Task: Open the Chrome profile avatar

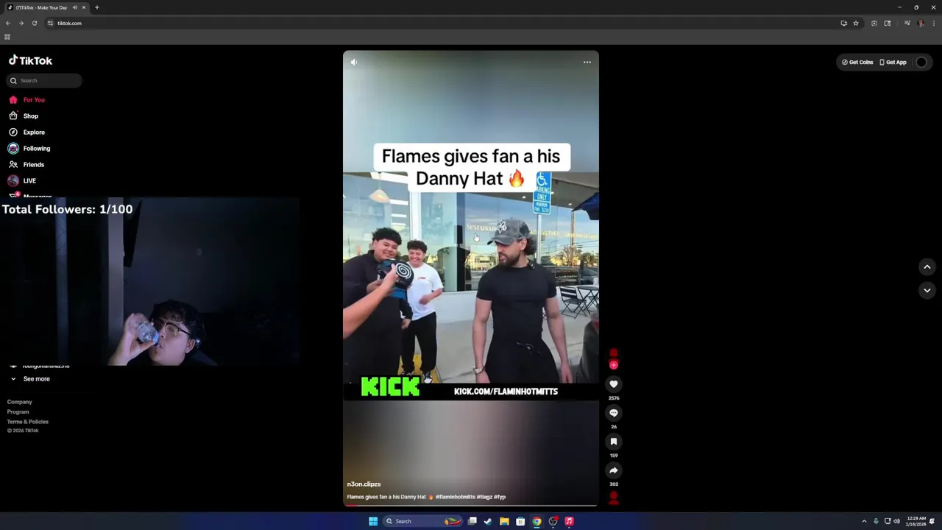Action: pyautogui.click(x=920, y=23)
